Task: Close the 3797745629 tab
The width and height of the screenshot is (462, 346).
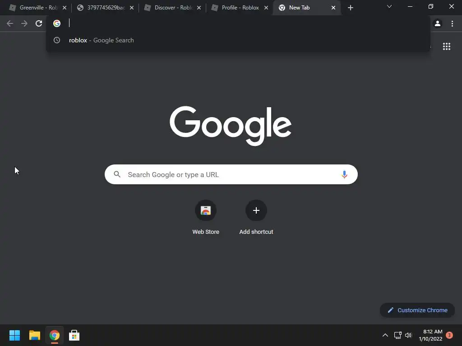Action: [x=132, y=8]
